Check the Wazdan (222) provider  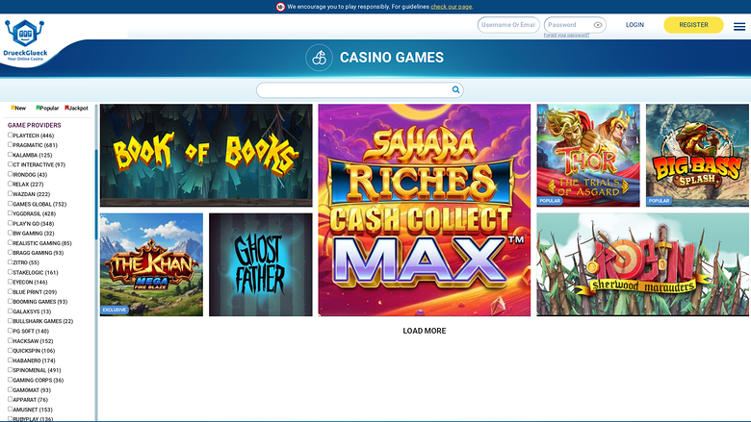point(10,194)
